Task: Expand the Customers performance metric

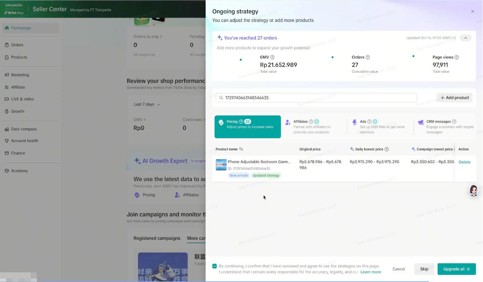Action: [x=194, y=120]
